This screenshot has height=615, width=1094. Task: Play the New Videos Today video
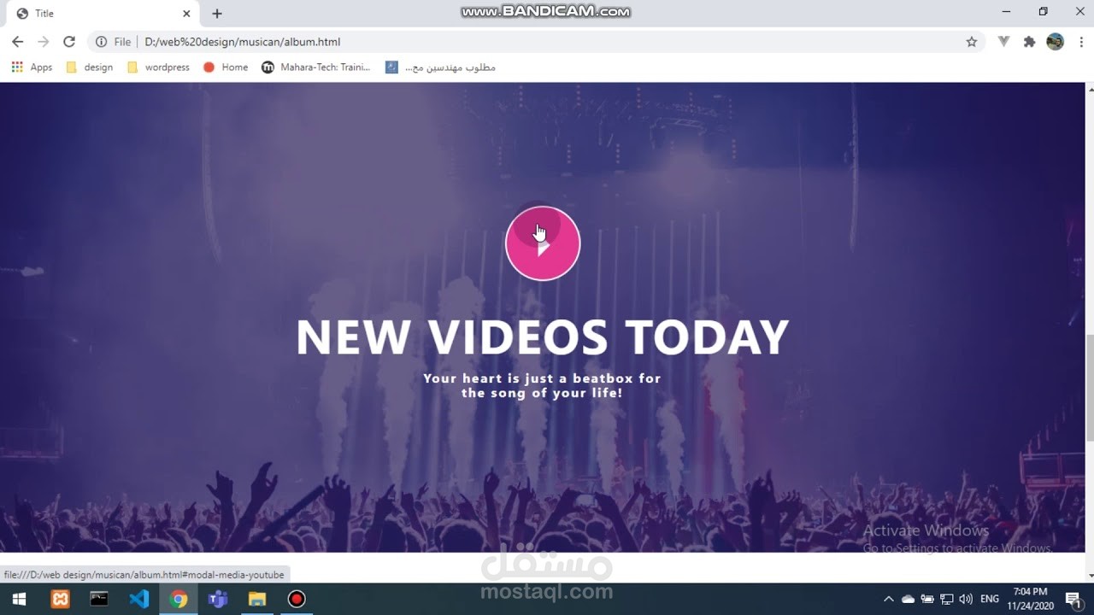pyautogui.click(x=543, y=243)
